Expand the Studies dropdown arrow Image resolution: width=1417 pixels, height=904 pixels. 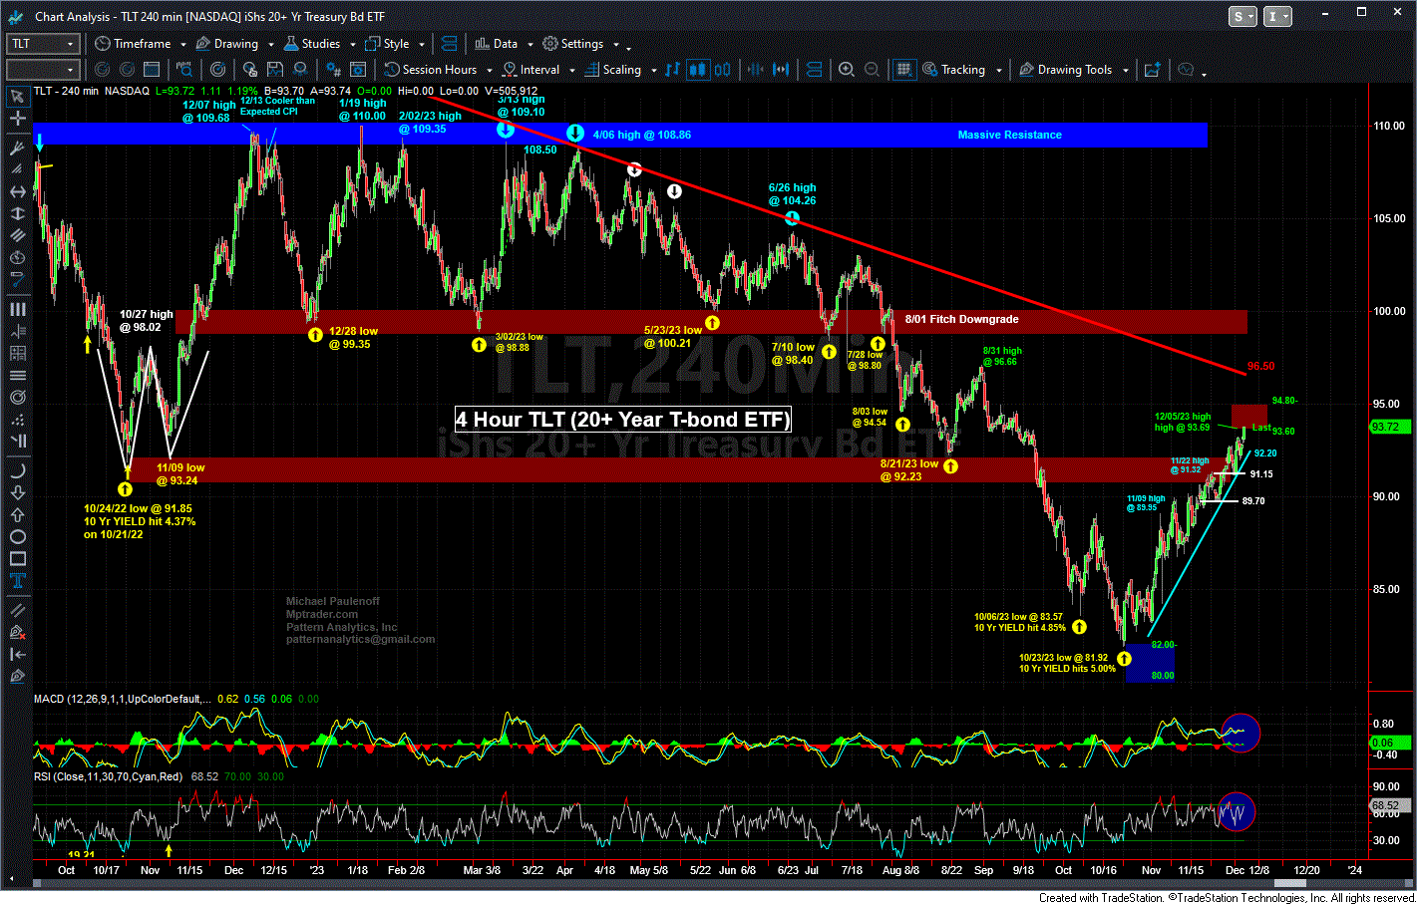352,45
